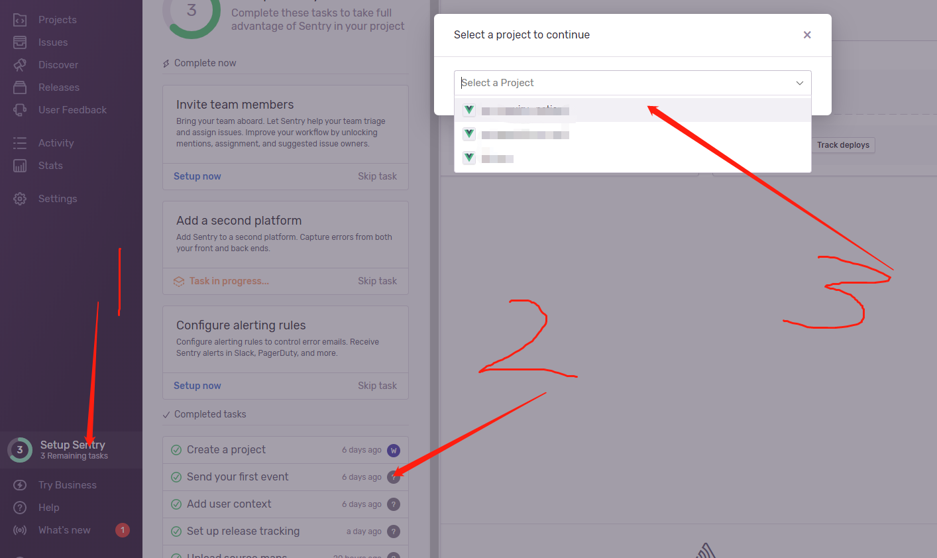This screenshot has width=937, height=558.
Task: Click the Stats chart icon
Action: (x=20, y=166)
